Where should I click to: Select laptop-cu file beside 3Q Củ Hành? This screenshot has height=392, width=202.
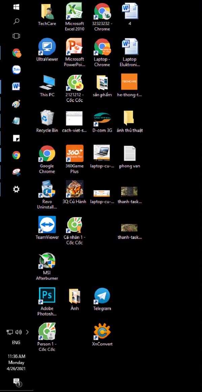(102, 197)
